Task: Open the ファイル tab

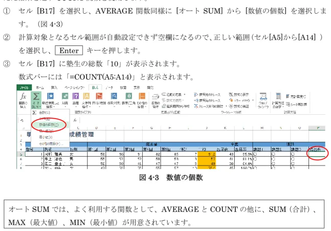Action: coord(24,87)
